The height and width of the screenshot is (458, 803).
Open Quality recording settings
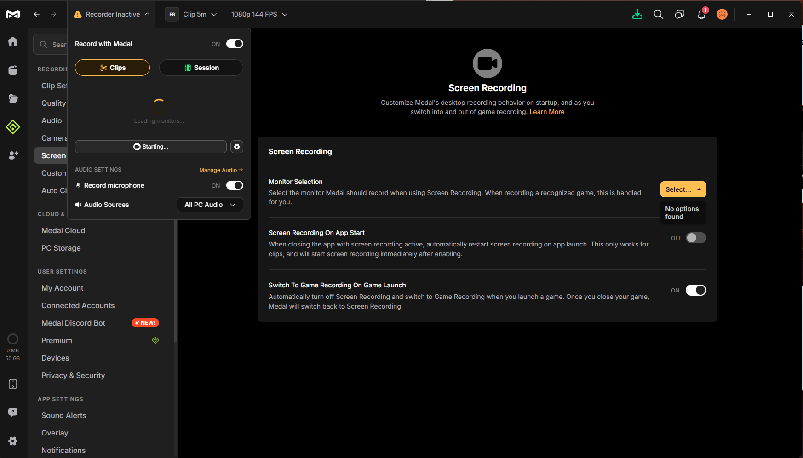pos(53,103)
